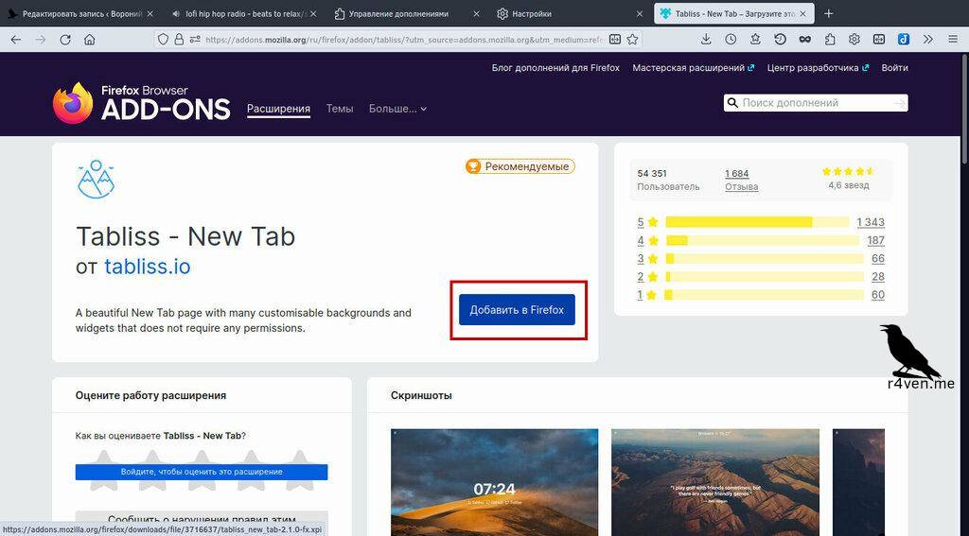This screenshot has width=969, height=536.
Task: Open the Firefox hamburger menu
Action: click(x=952, y=40)
